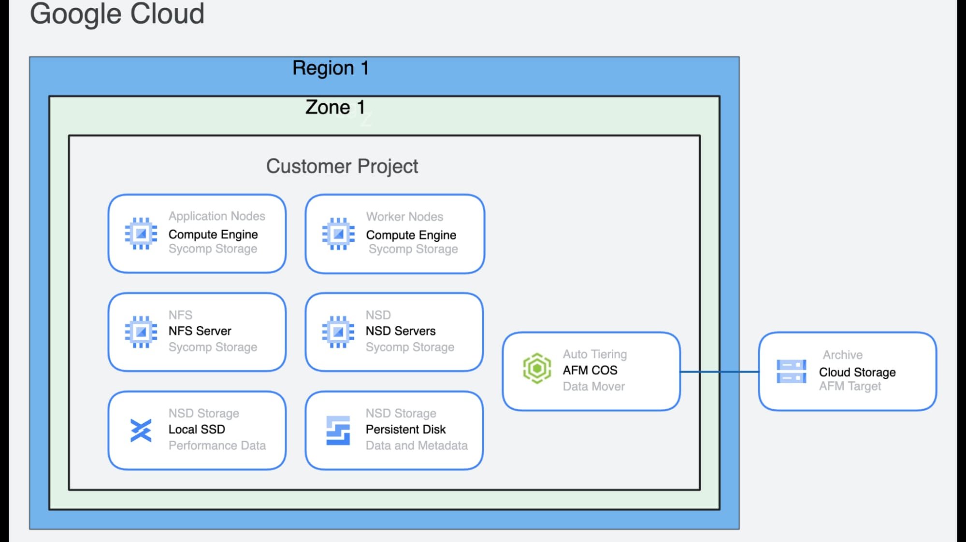Click the Compute Engine icon in Application Nodes card
966x542 pixels.
(x=141, y=234)
